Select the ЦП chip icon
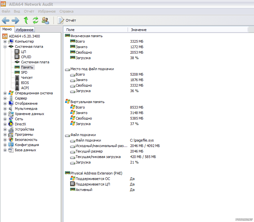The width and height of the screenshot is (254, 222). [x=17, y=52]
